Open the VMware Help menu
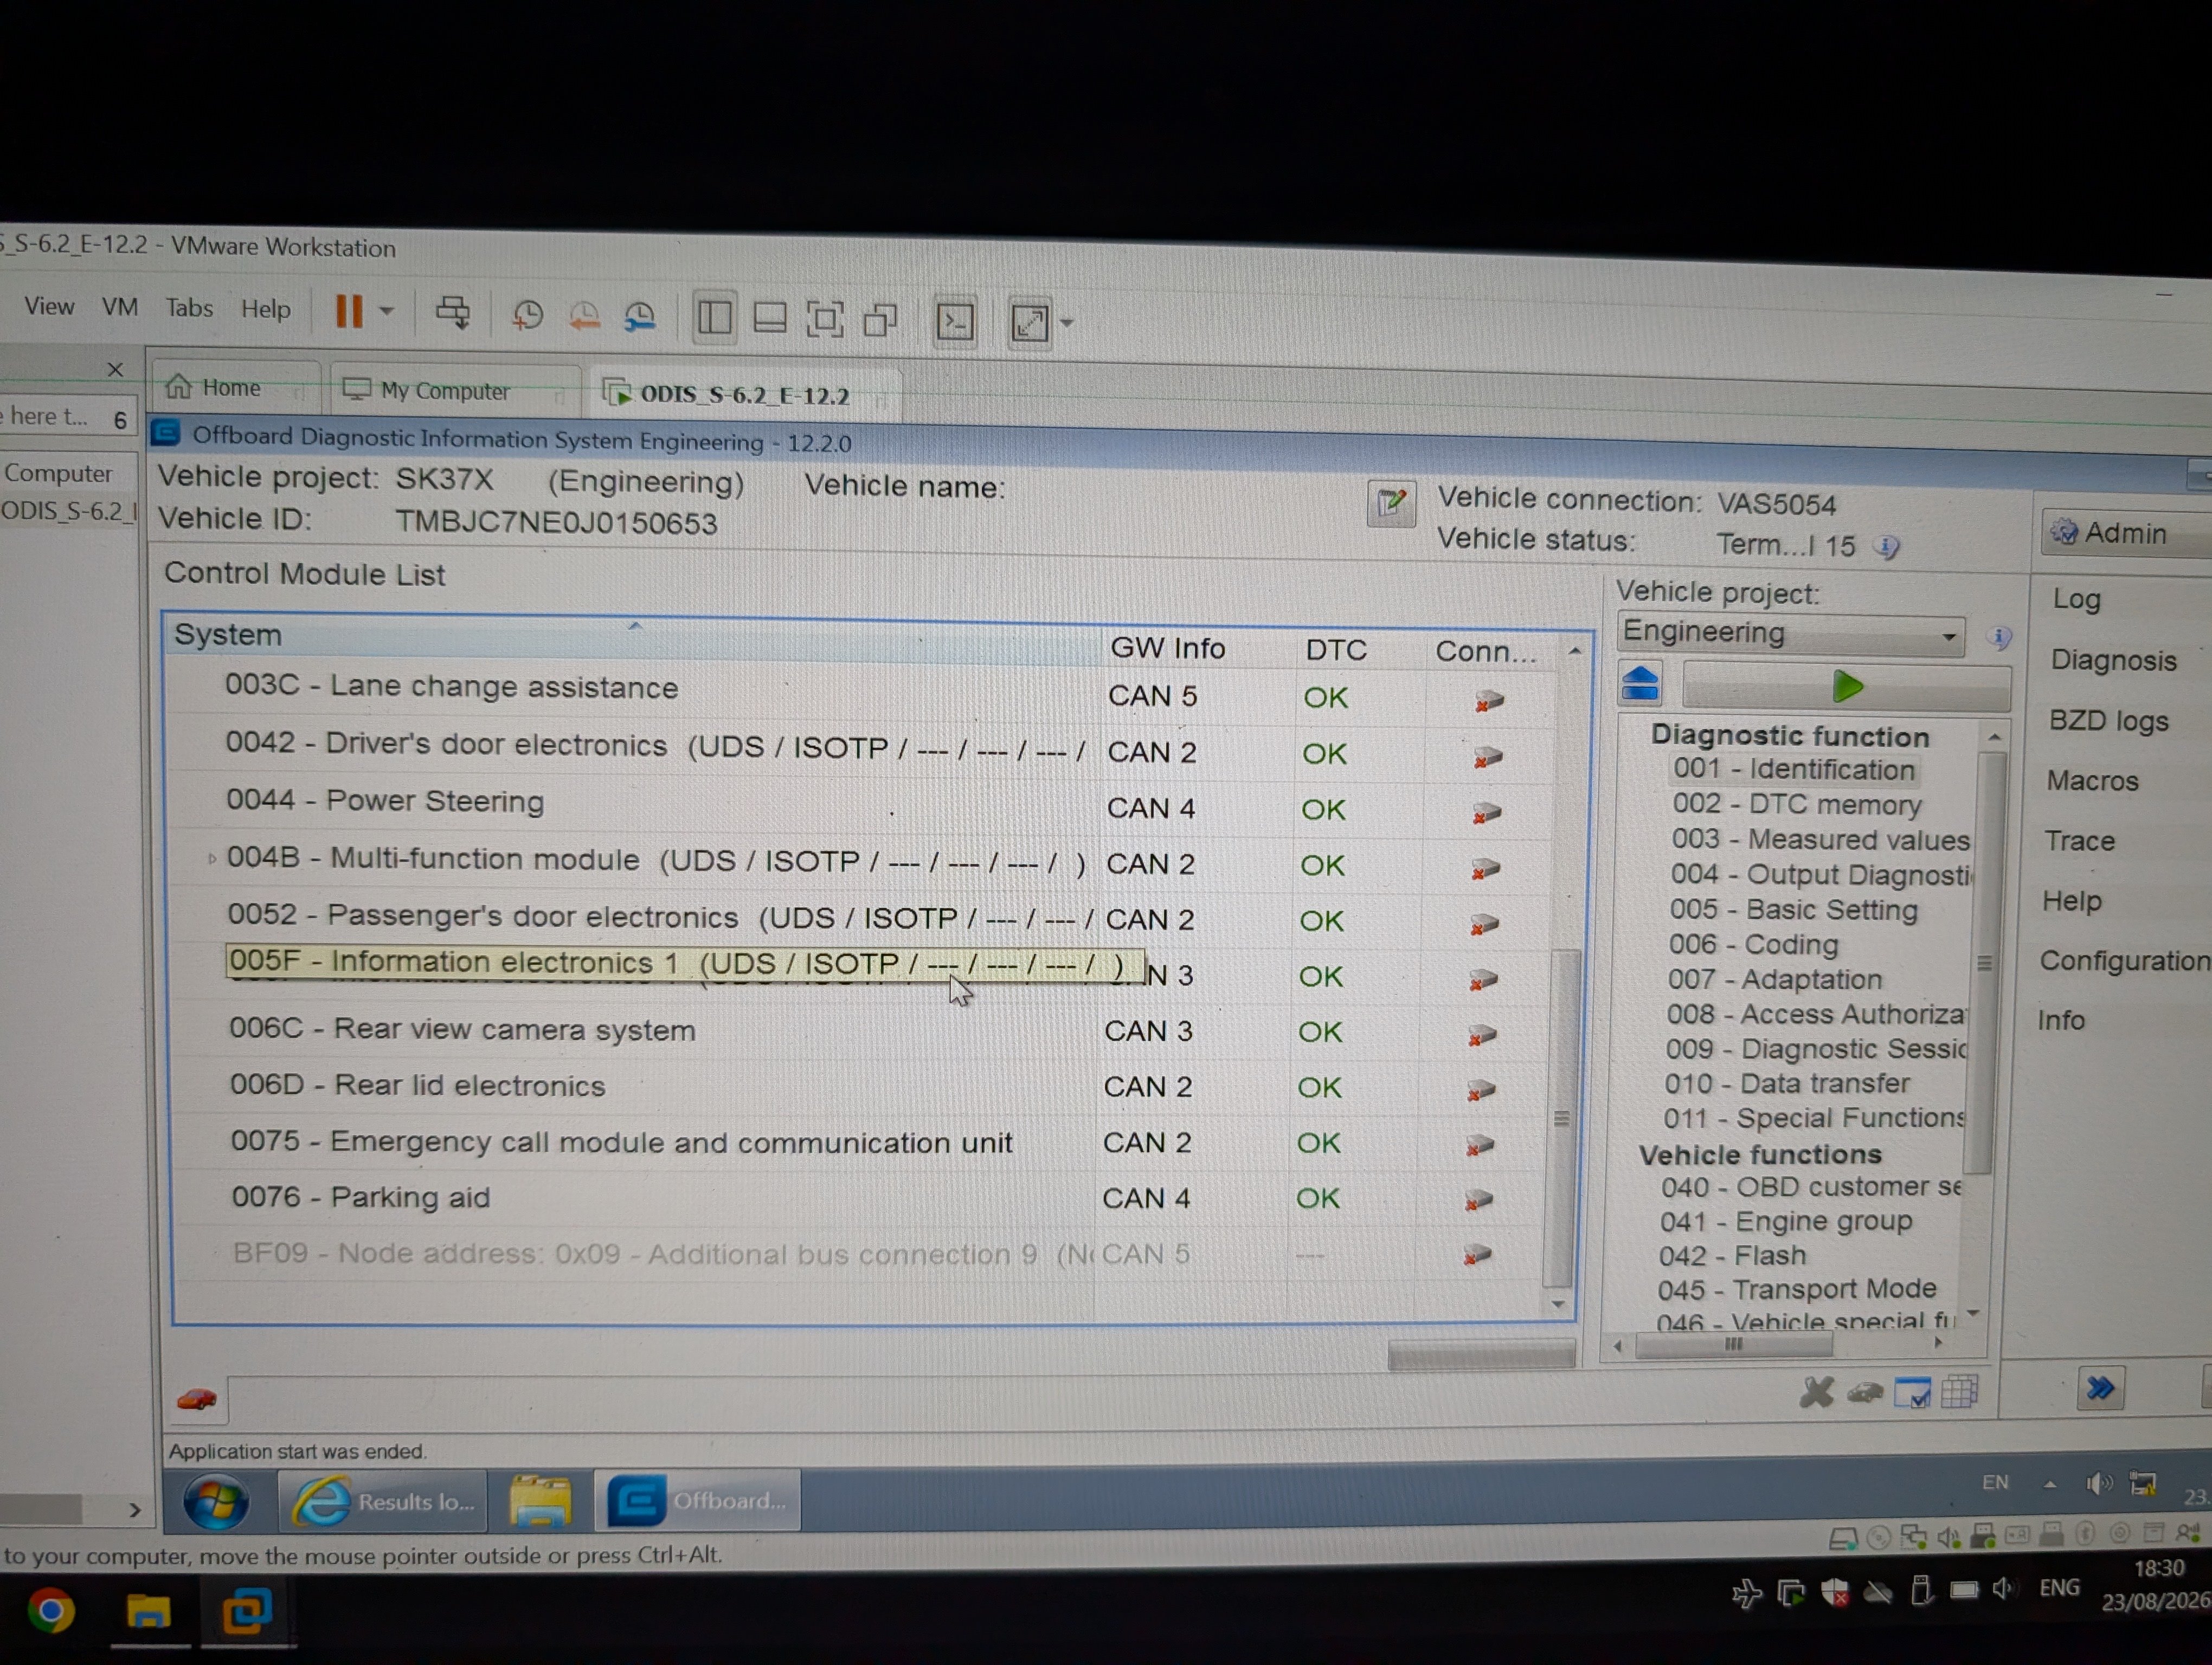2212x1665 pixels. (265, 309)
